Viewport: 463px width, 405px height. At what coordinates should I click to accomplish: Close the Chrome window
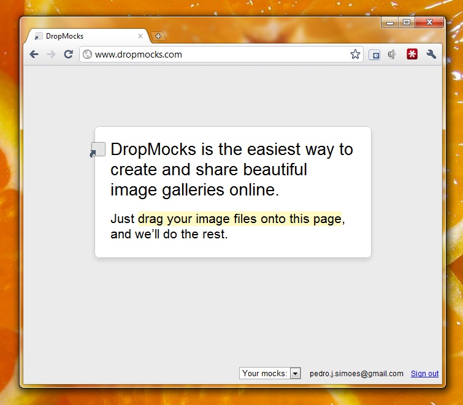(x=429, y=23)
